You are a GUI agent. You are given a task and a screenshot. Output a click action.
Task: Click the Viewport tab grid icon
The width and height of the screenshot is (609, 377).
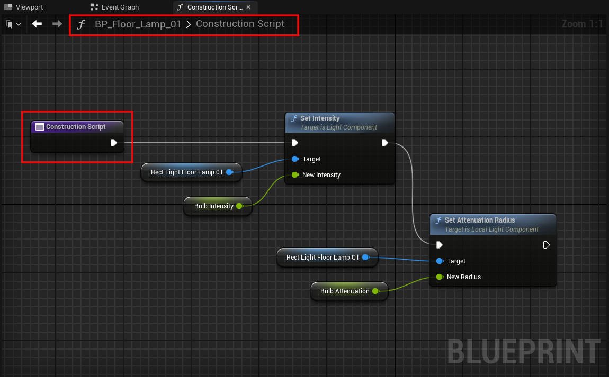click(8, 7)
